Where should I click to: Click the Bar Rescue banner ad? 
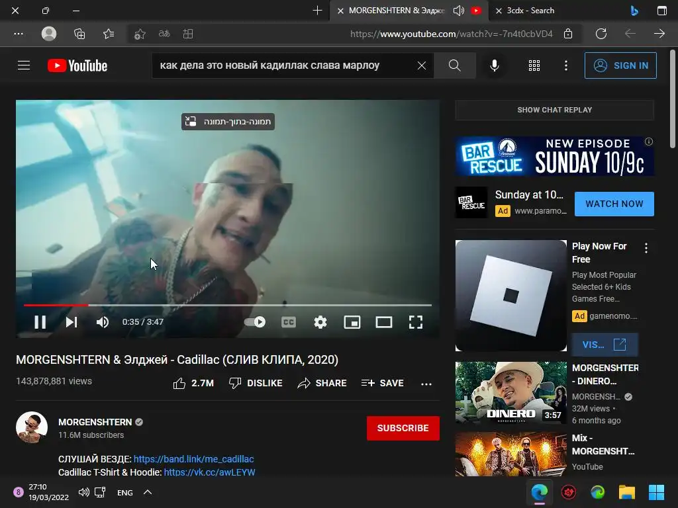coord(554,156)
